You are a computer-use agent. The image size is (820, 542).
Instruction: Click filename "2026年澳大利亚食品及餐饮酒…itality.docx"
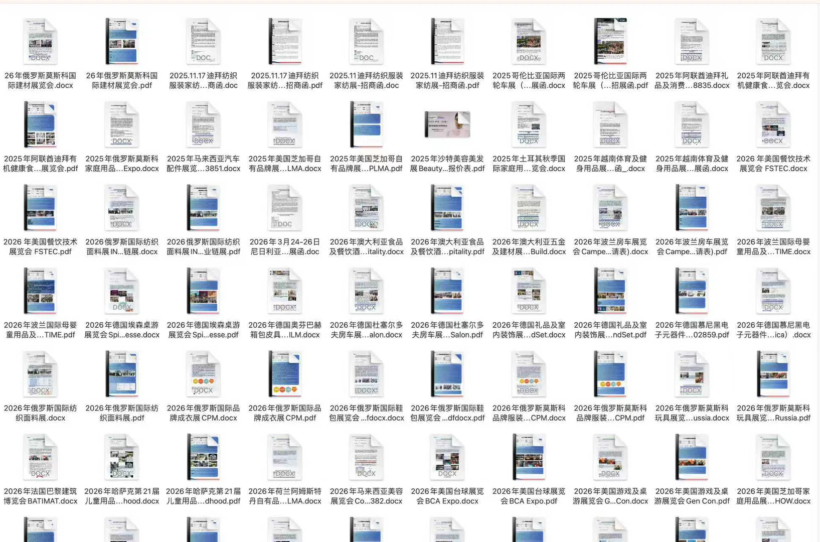[366, 247]
